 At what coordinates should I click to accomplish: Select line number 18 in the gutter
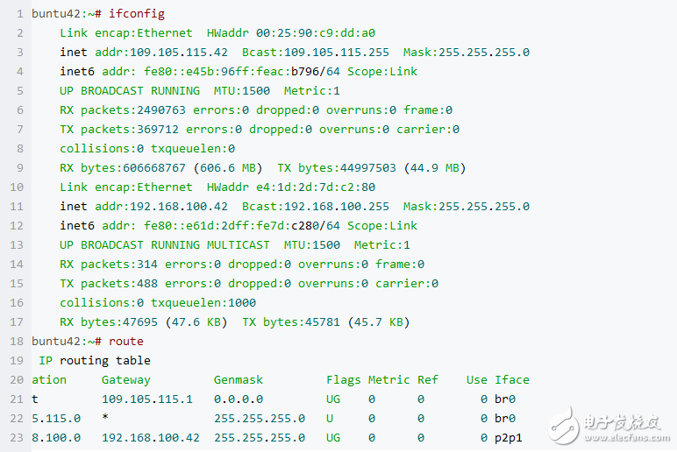pos(17,341)
